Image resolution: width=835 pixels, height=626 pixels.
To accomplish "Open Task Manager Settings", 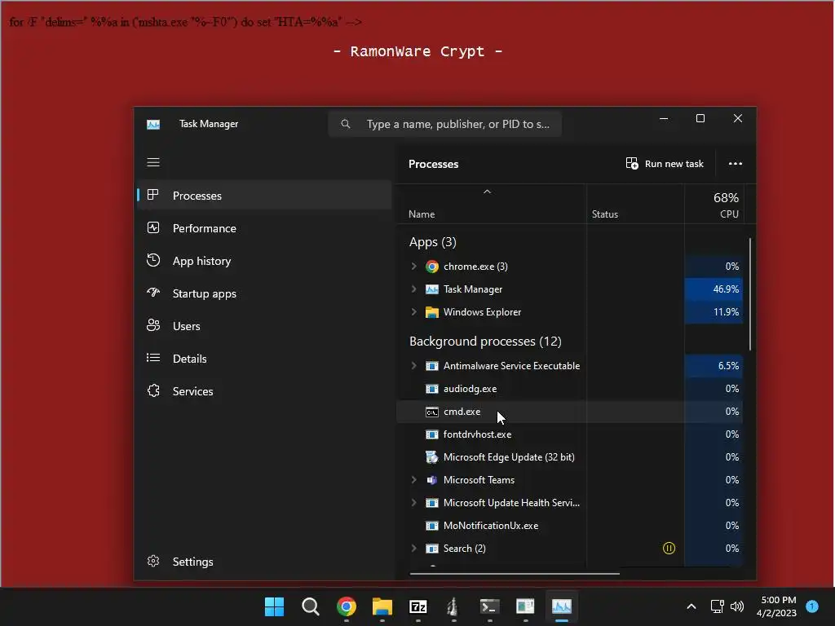I will click(x=265, y=562).
